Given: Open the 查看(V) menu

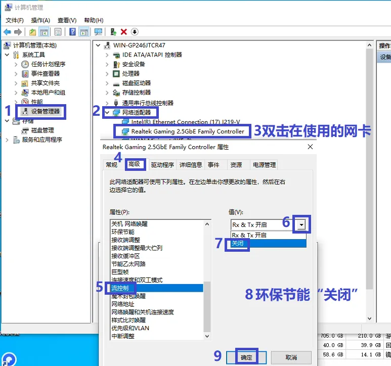Looking at the screenshot, I should 67,20.
